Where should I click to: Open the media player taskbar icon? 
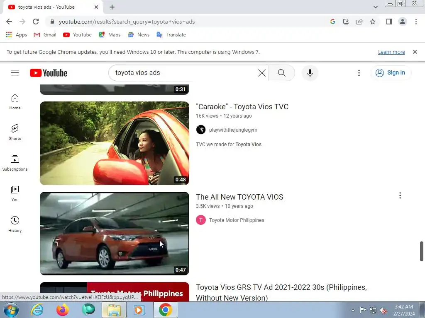(139, 310)
